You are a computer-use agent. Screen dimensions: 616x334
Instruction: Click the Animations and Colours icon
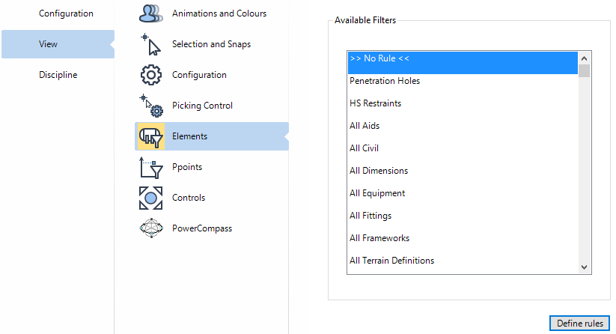[151, 13]
